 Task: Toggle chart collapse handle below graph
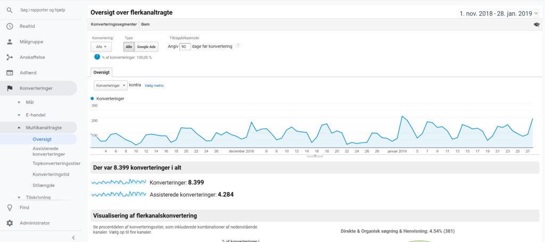(x=315, y=156)
